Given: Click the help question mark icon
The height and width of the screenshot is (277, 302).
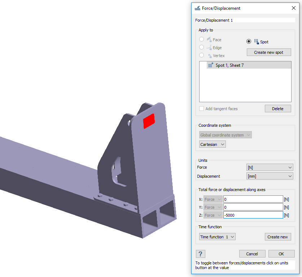Looking at the screenshot, I should click(201, 254).
